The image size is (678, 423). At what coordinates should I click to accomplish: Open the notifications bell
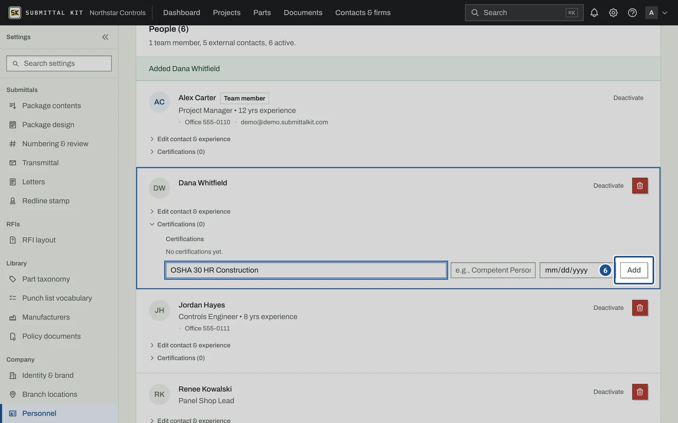pos(594,13)
